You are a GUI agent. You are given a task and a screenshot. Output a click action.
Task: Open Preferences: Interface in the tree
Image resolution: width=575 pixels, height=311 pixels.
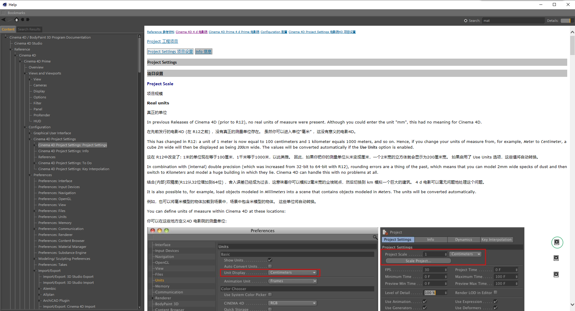coord(55,181)
